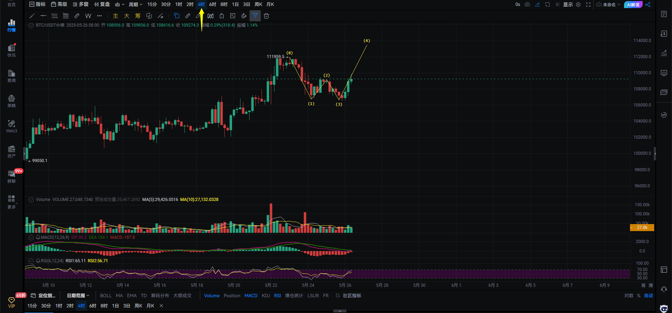The image size is (672, 313).
Task: Open the 行情 market sidebar icon
Action: click(12, 26)
